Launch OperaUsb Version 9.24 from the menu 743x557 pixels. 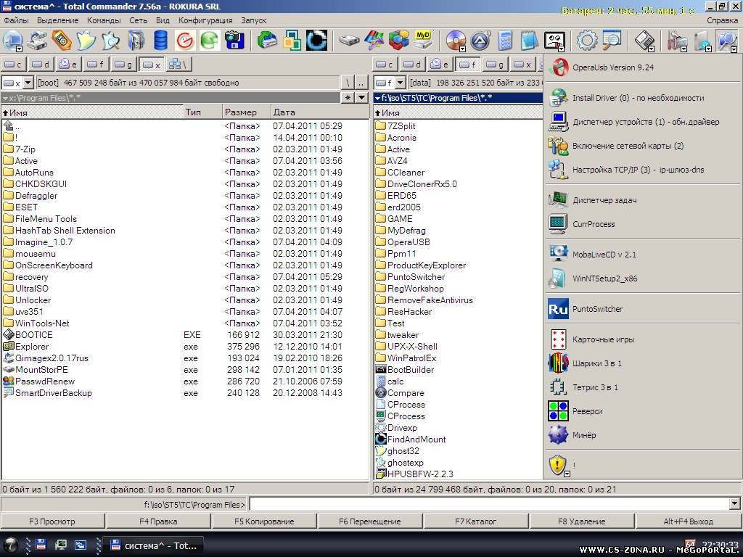[x=643, y=67]
